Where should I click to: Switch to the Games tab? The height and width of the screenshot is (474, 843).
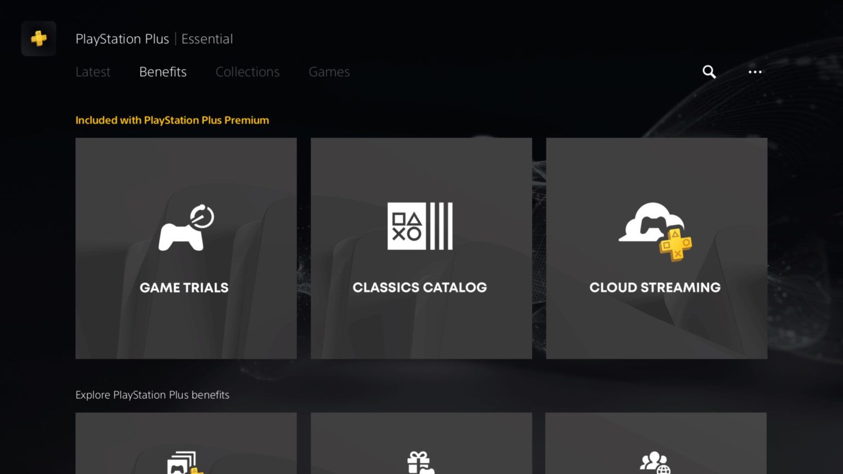click(x=329, y=72)
